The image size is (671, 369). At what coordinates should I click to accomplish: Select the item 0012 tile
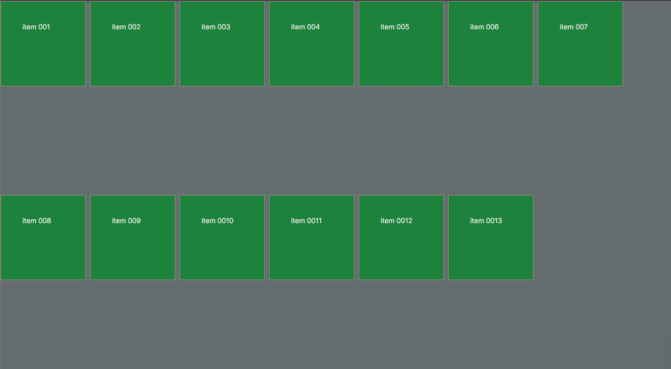[401, 237]
